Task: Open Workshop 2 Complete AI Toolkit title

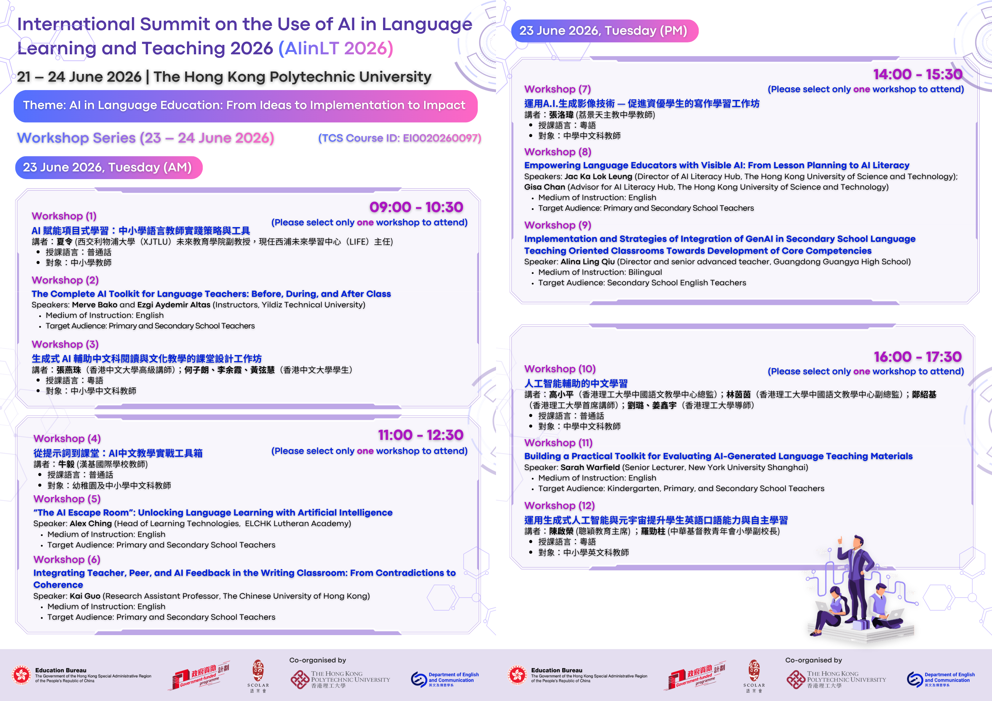Action: click(211, 294)
